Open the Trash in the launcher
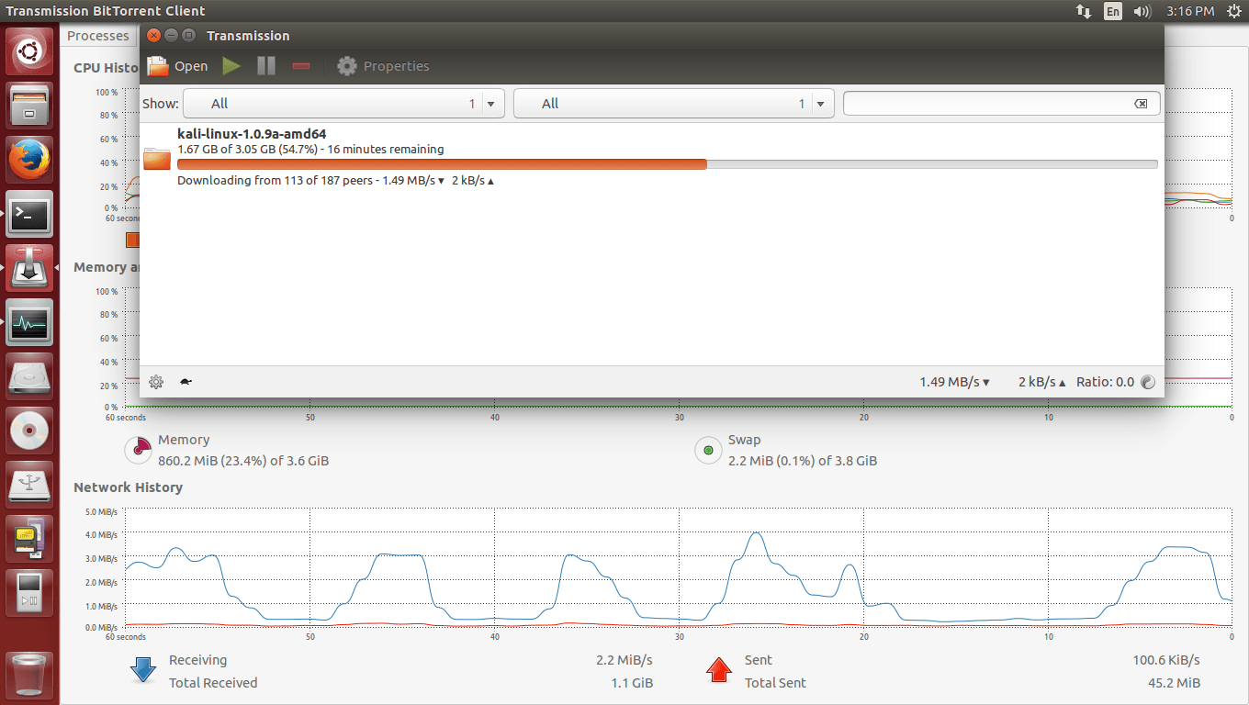 click(x=30, y=675)
